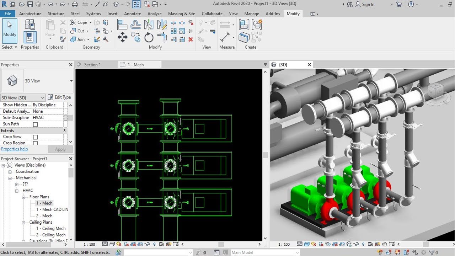Screen dimensions: 455x256
Task: Open the Massing & Site ribbon tab
Action: 182,14
